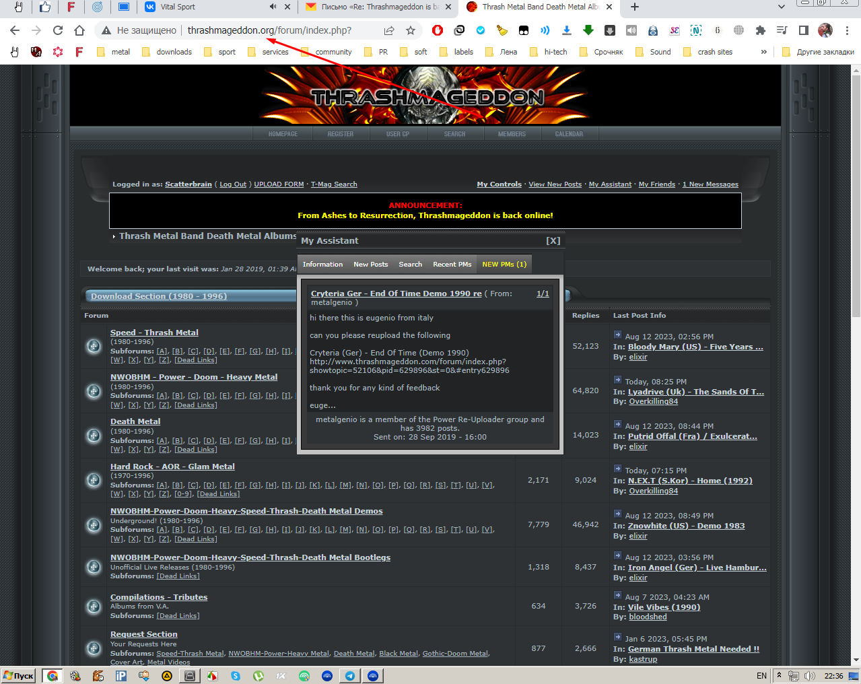Select the New Posts tab in My Assistant
Screen dimensions: 861x684
click(x=370, y=265)
